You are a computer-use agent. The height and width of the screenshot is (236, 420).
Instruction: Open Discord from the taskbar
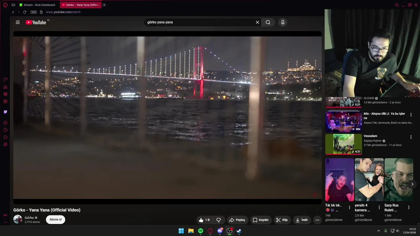point(220,231)
